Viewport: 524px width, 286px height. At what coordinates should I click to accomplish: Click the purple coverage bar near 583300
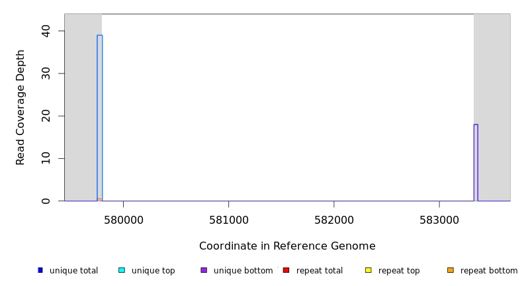[x=476, y=162]
